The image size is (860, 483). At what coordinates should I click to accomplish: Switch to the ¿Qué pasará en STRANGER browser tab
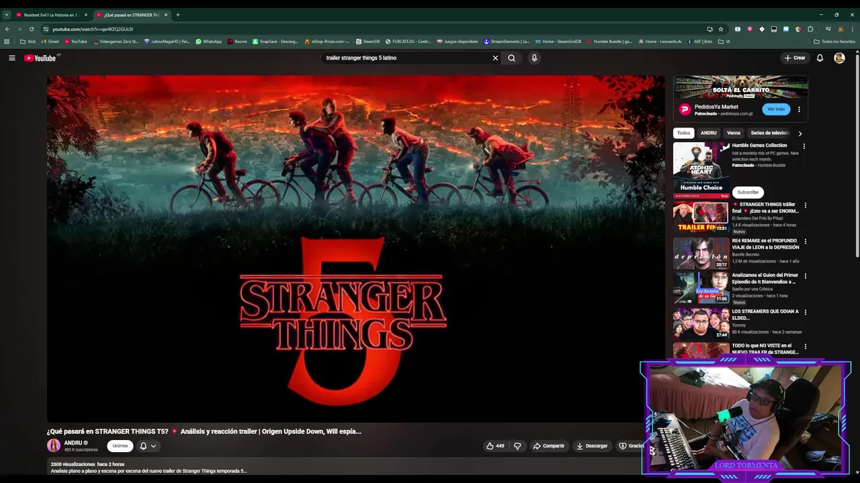click(x=131, y=15)
